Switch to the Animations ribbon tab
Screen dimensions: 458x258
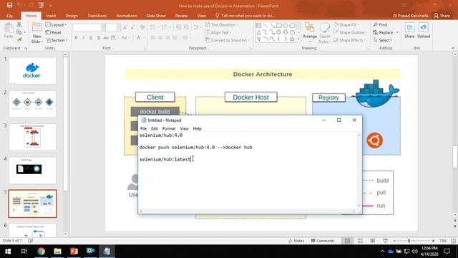127,16
